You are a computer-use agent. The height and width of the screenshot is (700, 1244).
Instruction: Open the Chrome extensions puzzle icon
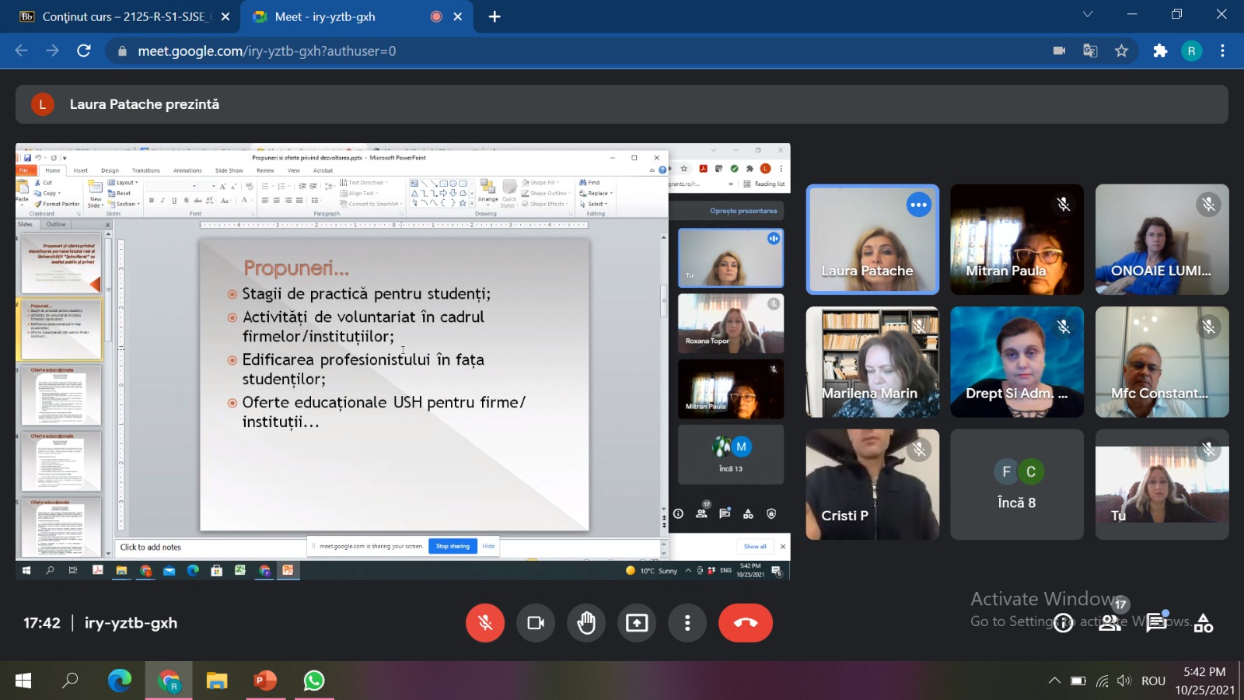pyautogui.click(x=1160, y=51)
